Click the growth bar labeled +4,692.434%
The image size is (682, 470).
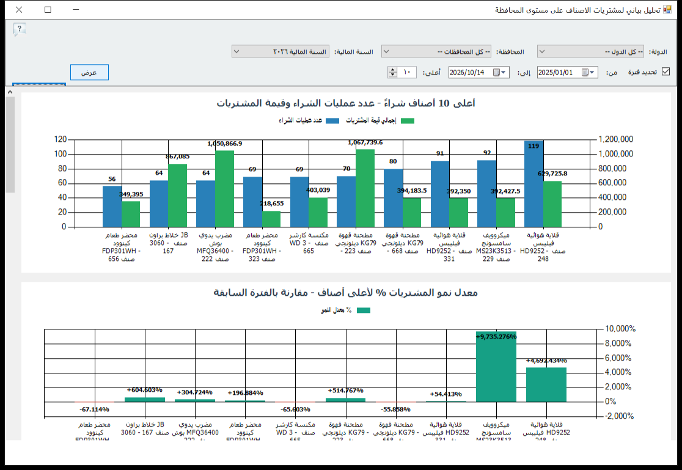tap(546, 384)
